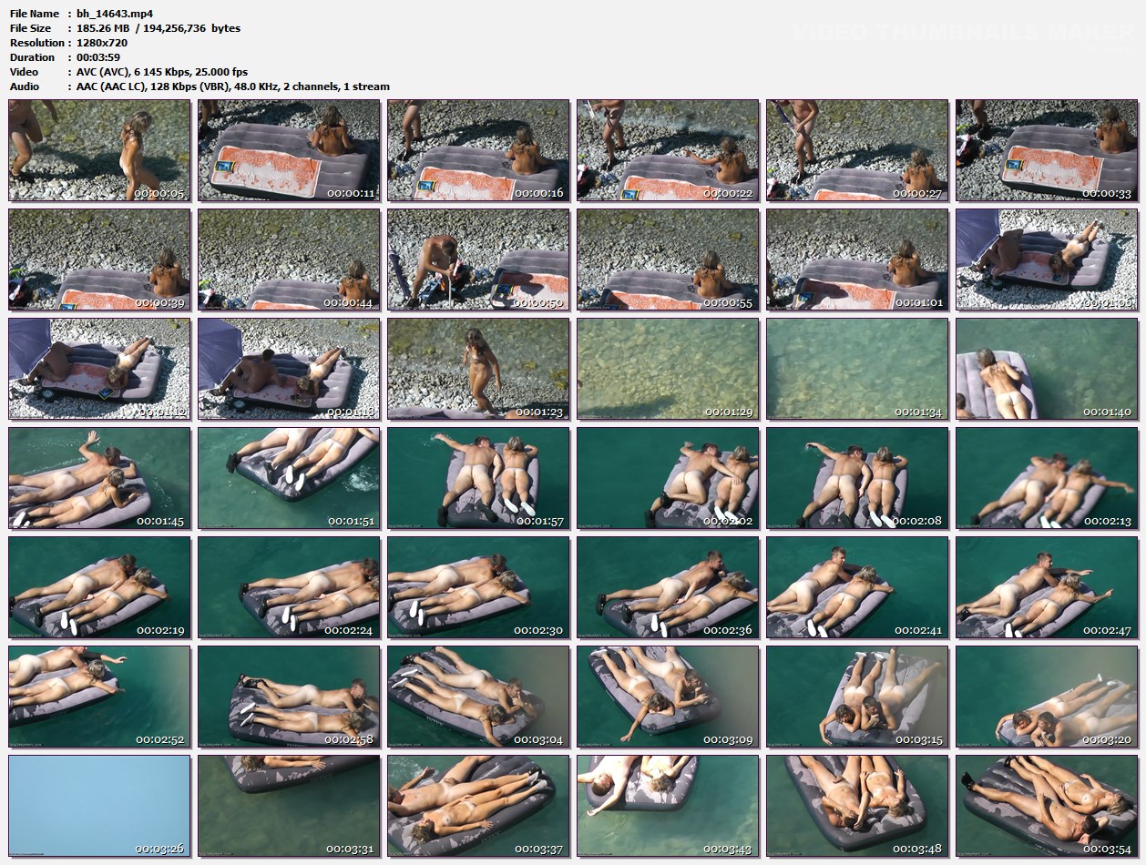Click the Video Thumbnails Maker watermark
The width and height of the screenshot is (1146, 865).
(961, 33)
